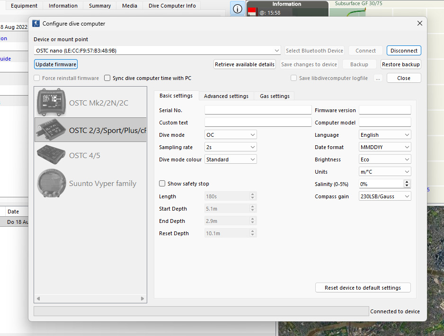Click the Connect button
The image size is (444, 336).
[x=365, y=50]
